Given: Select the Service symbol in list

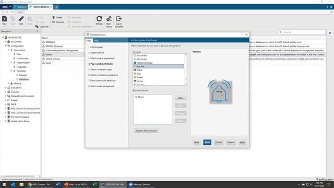Looking at the screenshot, I should pos(139,81).
